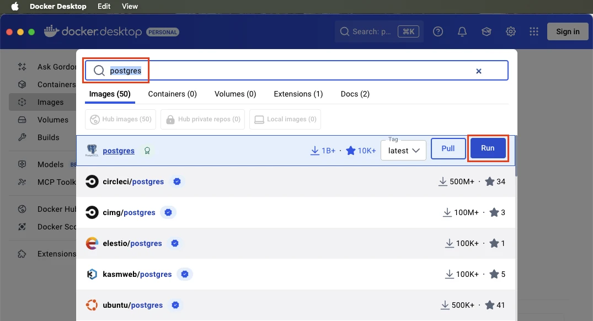
Task: Toggle Local images (0) filter
Action: (285, 120)
